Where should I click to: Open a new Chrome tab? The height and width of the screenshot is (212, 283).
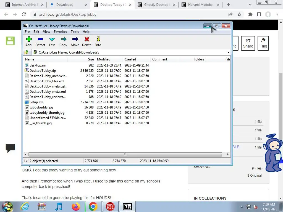pyautogui.click(x=229, y=5)
